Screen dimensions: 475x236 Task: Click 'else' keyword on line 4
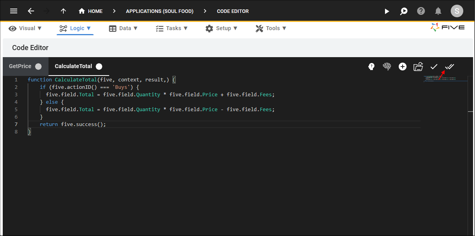pyautogui.click(x=52, y=102)
